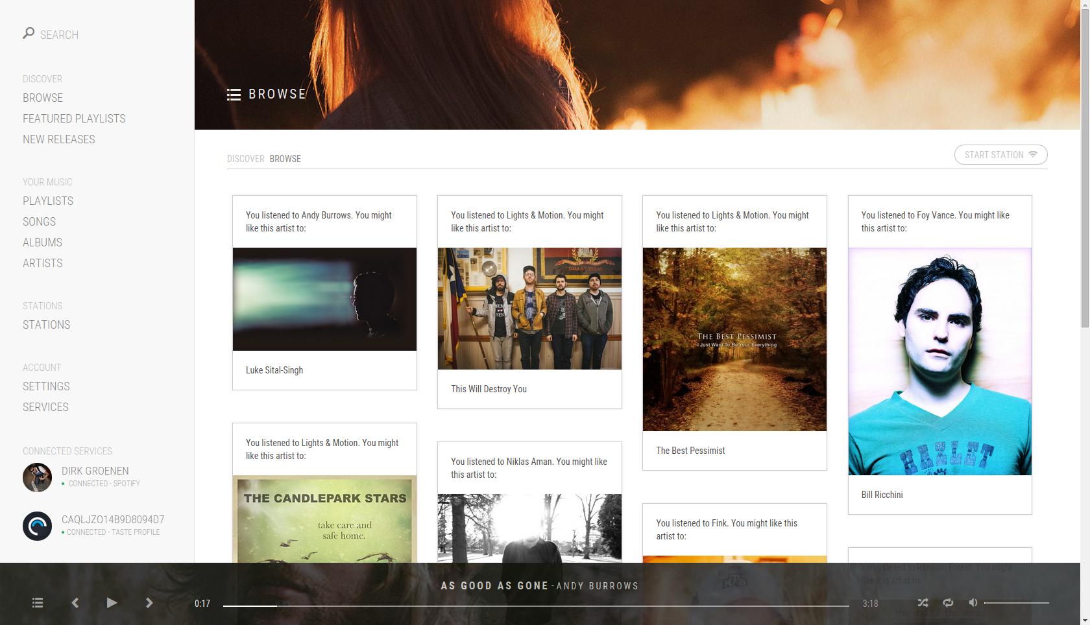Open The Best Pessimist album cover
Viewport: 1090px width, 625px height.
pos(734,339)
